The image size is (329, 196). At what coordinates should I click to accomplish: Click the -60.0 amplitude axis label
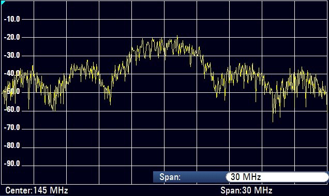coord(12,109)
